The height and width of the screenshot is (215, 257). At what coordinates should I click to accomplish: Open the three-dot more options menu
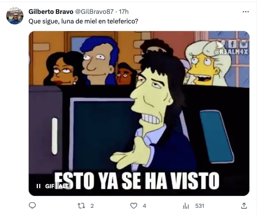click(x=246, y=11)
